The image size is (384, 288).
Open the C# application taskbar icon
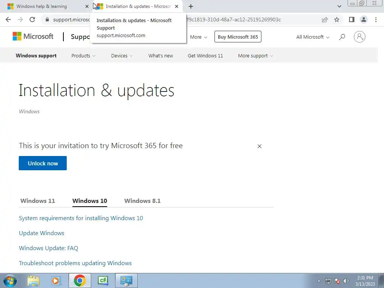tap(103, 280)
